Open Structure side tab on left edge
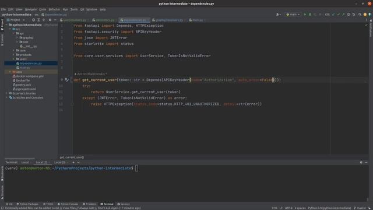The height and width of the screenshot is (210, 373). coord(2,192)
